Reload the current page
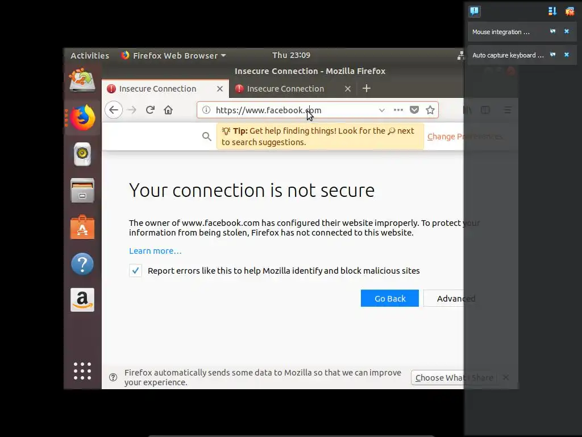The image size is (582, 437). pyautogui.click(x=150, y=110)
